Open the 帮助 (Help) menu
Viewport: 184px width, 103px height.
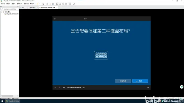(32, 4)
